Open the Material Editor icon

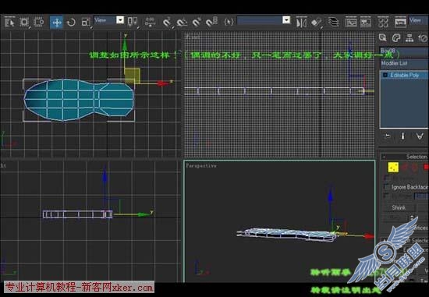tap(383, 22)
